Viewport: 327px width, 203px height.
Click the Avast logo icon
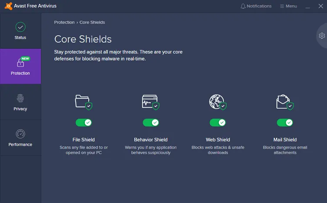point(8,6)
